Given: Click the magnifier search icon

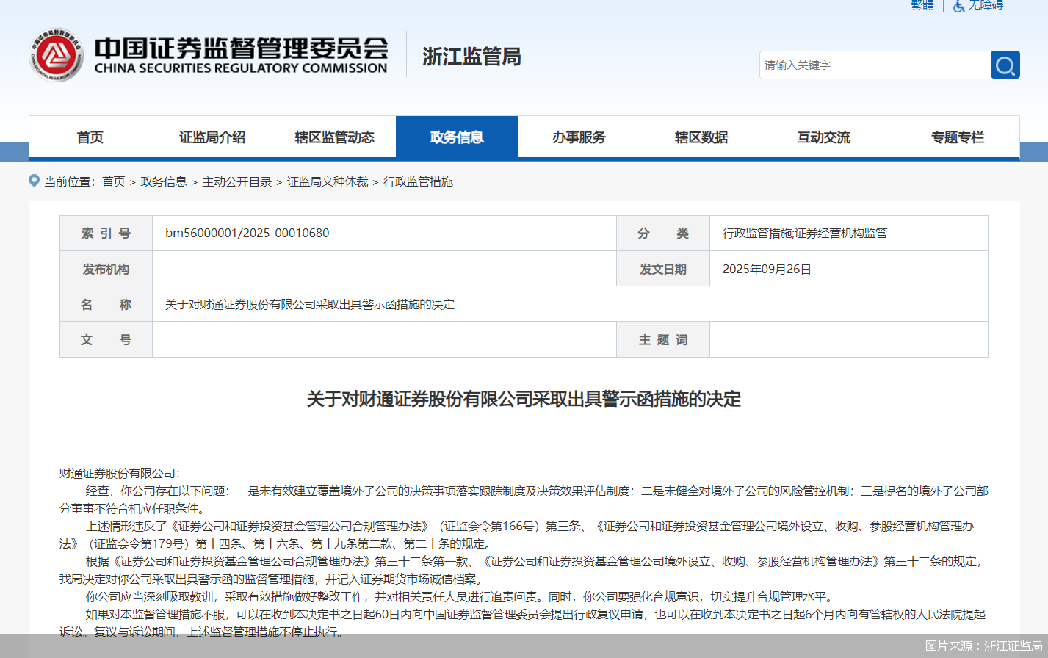Looking at the screenshot, I should (1005, 65).
